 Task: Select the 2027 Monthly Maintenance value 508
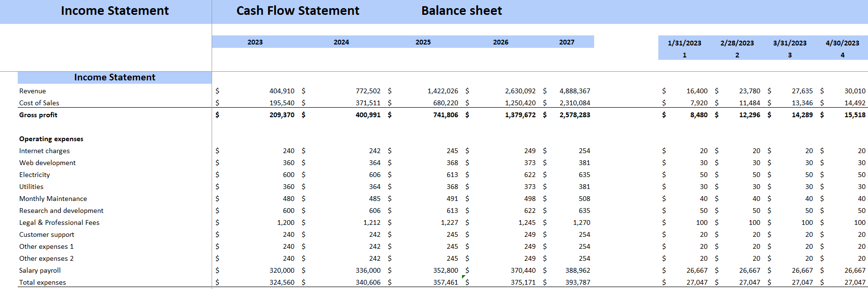click(585, 199)
